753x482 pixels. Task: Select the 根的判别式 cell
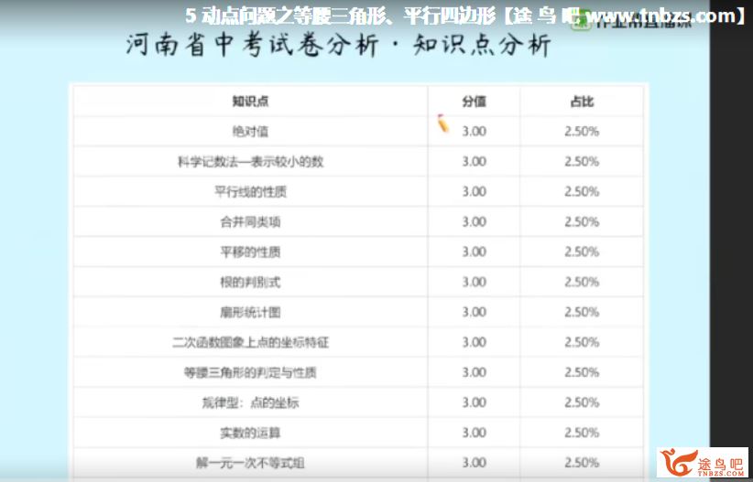tap(250, 283)
